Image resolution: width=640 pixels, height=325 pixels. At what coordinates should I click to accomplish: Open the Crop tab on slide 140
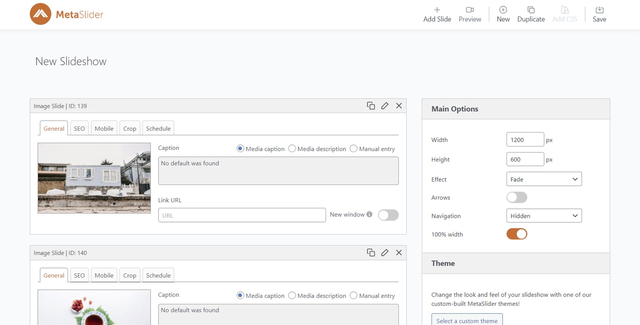click(x=129, y=275)
